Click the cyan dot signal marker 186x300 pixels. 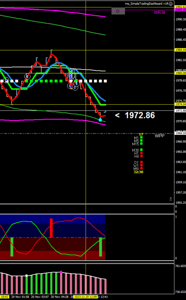100,120
